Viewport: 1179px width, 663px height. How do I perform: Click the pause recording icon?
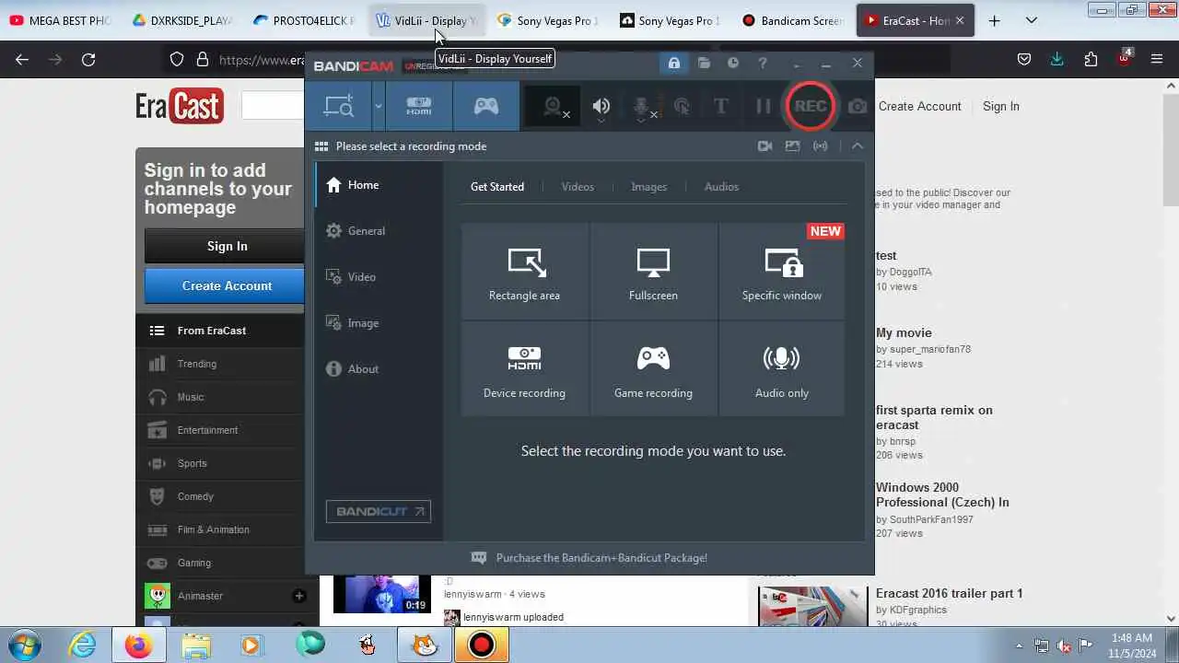764,107
